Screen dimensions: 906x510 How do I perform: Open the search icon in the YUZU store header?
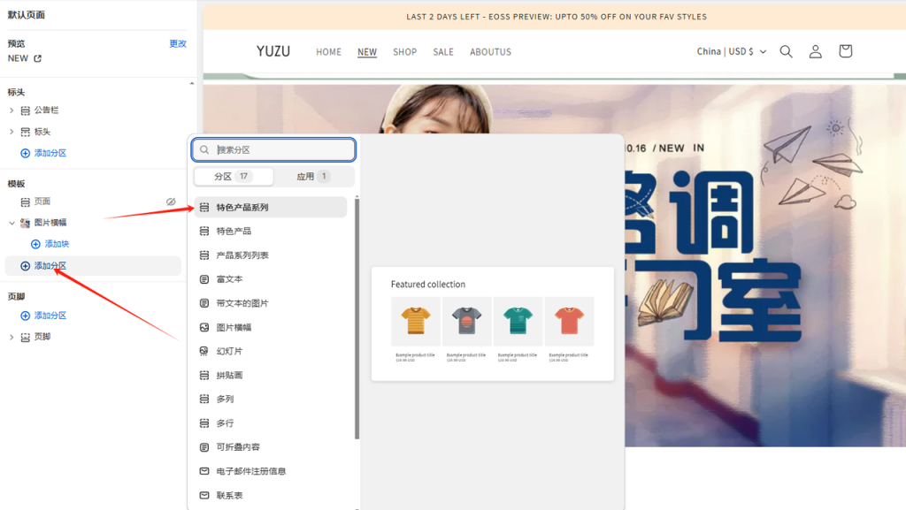pyautogui.click(x=786, y=51)
